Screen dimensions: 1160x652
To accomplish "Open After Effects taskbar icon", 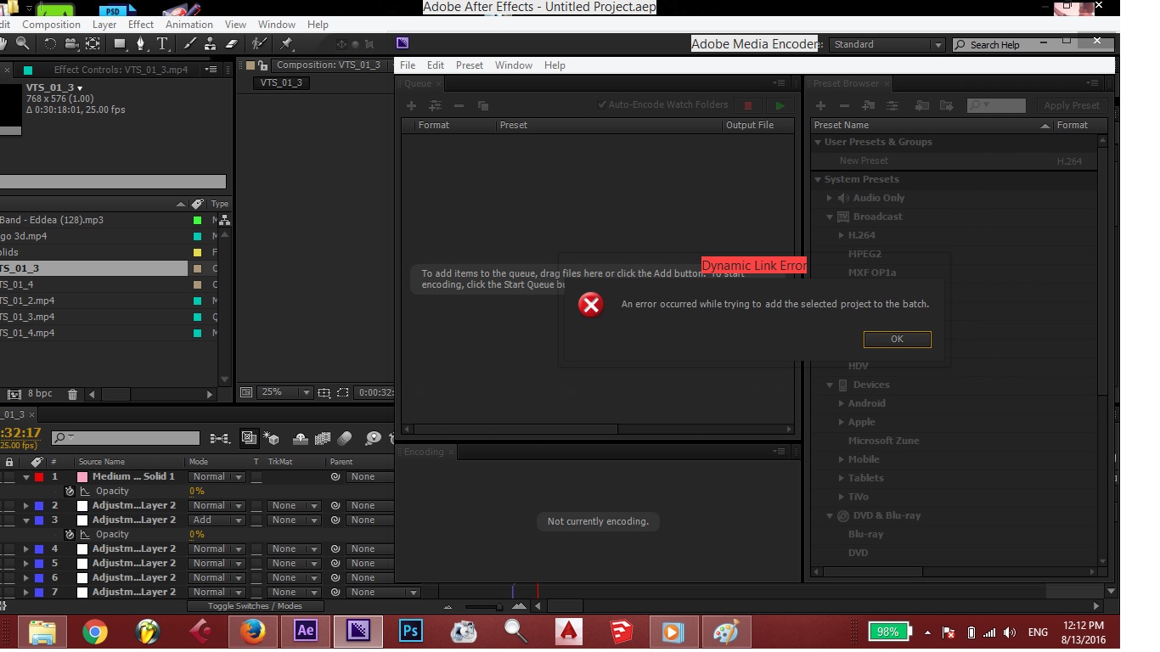I will [x=306, y=632].
